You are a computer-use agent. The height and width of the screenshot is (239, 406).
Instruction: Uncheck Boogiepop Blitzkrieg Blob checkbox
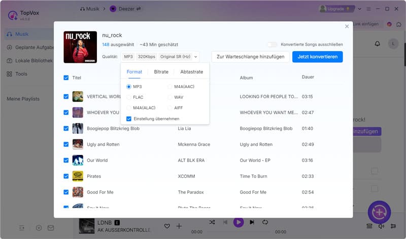(x=66, y=129)
